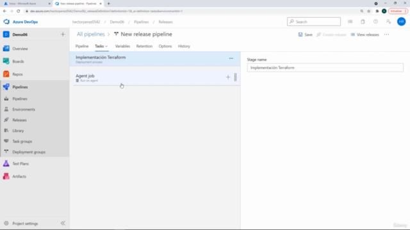Add a task to Agent job
The width and height of the screenshot is (410, 230).
(228, 77)
